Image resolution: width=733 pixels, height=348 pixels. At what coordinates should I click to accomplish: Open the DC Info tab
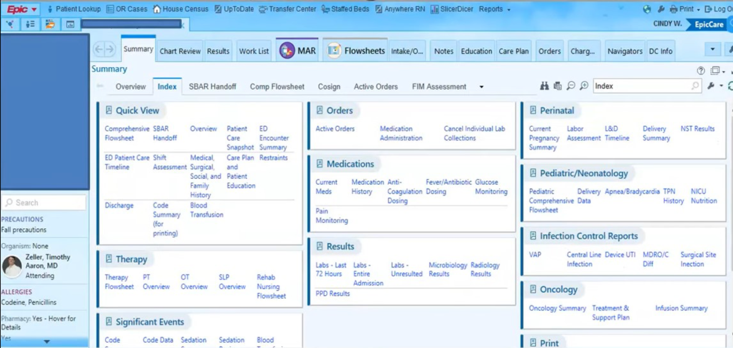pos(661,51)
